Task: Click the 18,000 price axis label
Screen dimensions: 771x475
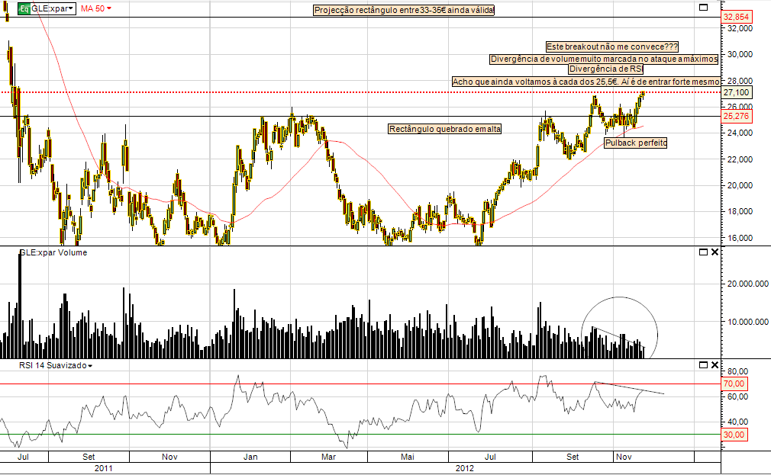Action: pyautogui.click(x=740, y=212)
